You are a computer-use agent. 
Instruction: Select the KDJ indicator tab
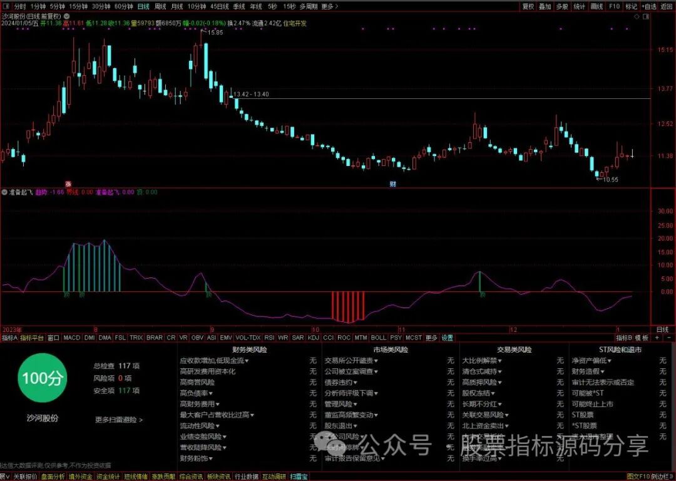click(x=314, y=338)
